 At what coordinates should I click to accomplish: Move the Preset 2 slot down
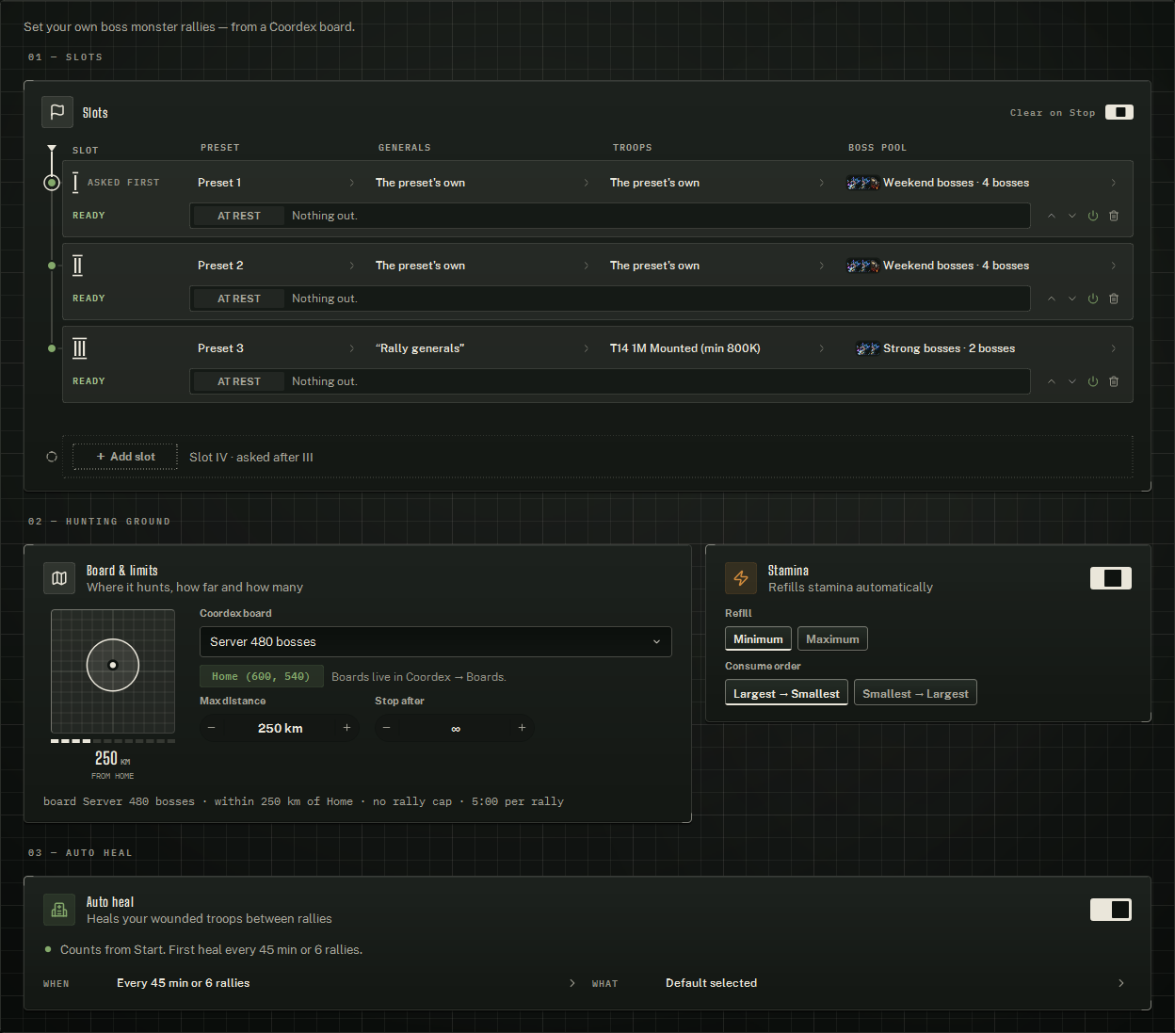[x=1072, y=299]
